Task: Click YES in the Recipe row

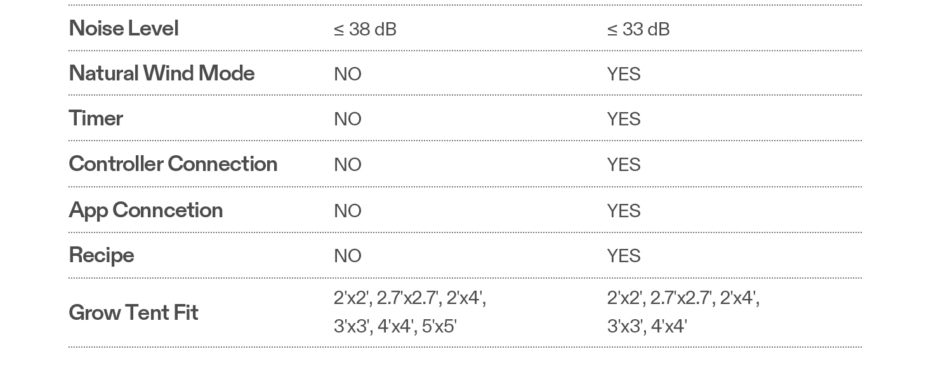Action: 624,256
